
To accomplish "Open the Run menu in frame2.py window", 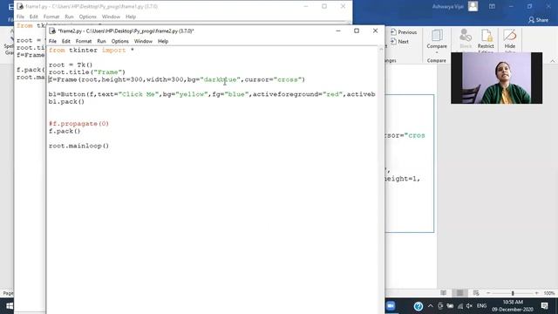I will (x=101, y=41).
